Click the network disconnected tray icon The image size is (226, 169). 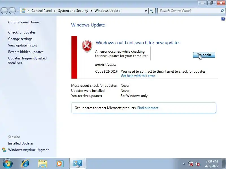pyautogui.click(x=191, y=164)
